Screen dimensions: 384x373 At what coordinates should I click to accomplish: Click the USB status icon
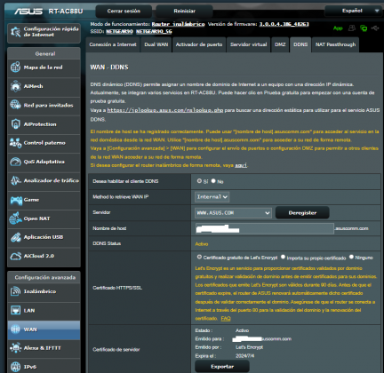click(375, 28)
